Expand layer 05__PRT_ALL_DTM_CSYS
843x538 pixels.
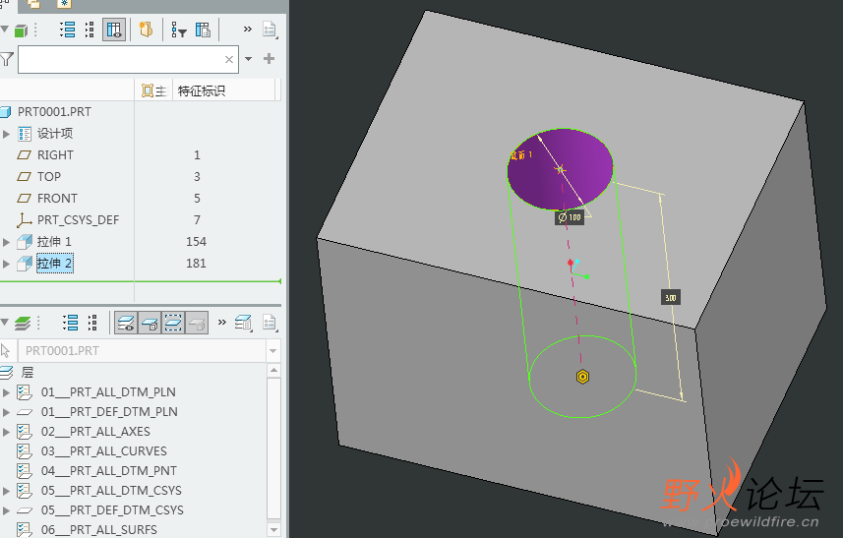pos(7,491)
